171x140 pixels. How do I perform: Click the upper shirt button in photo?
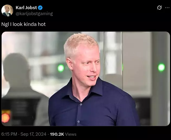tap(81, 104)
